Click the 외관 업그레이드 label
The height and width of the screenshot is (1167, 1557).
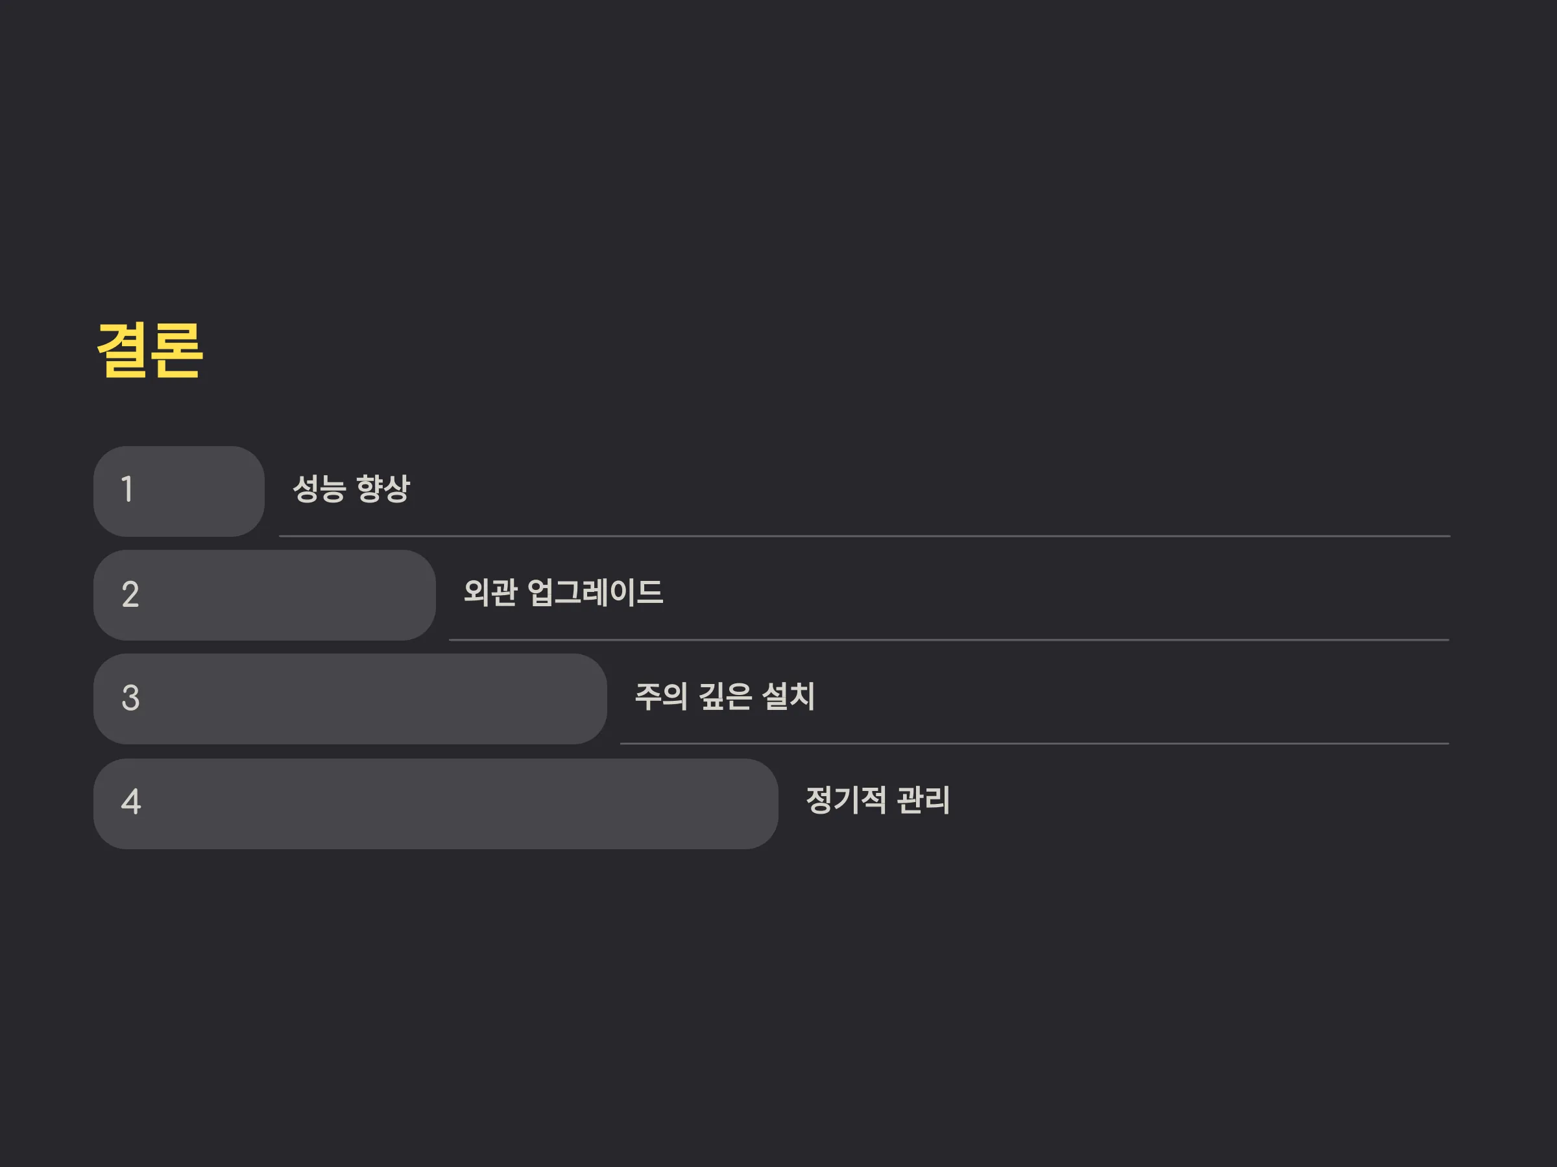click(x=563, y=593)
